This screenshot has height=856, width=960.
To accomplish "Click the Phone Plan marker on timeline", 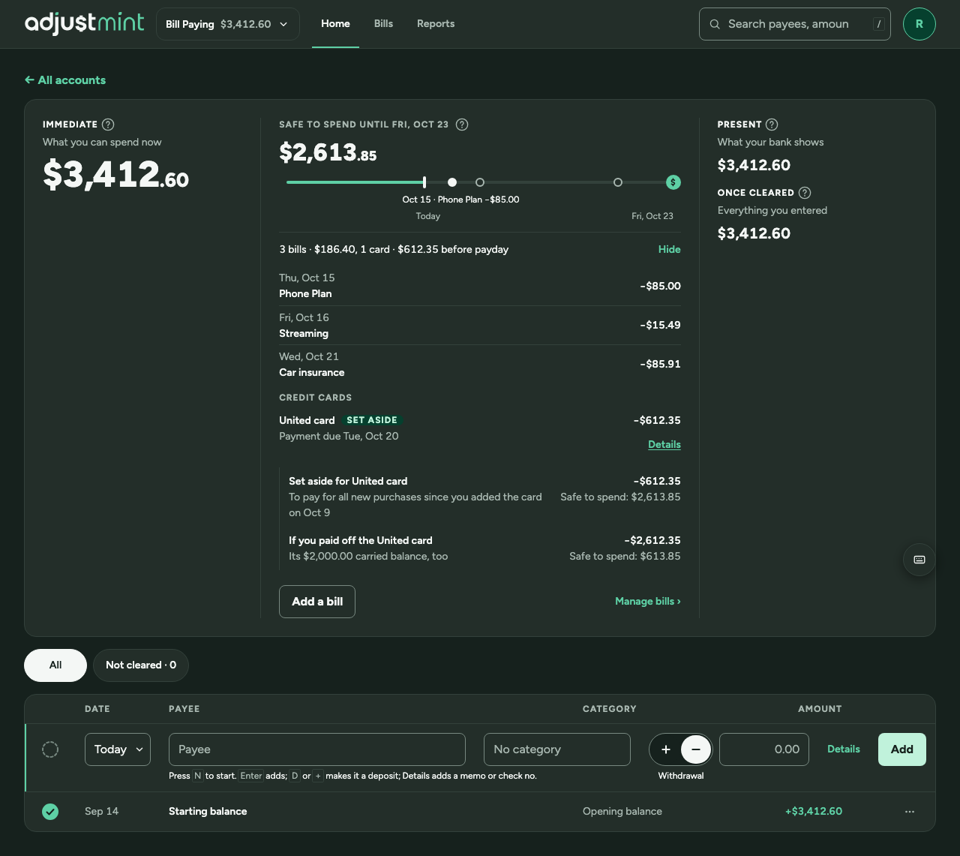I will 452,182.
